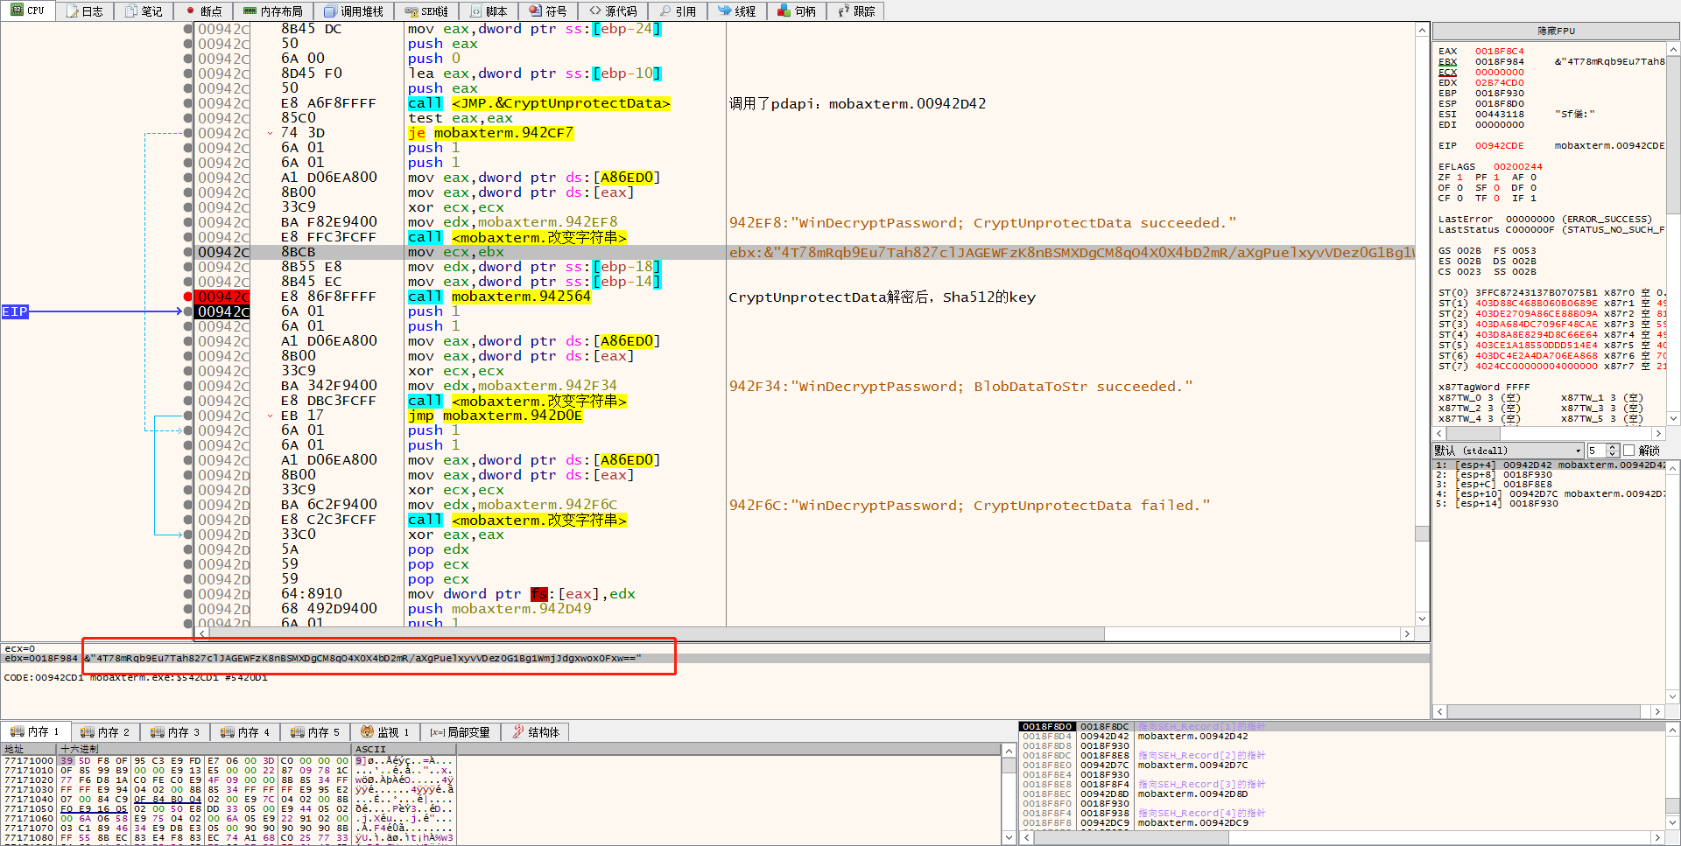1681x846 pixels.
Task: Switch to 内存 1 dump tab
Action: coord(34,732)
